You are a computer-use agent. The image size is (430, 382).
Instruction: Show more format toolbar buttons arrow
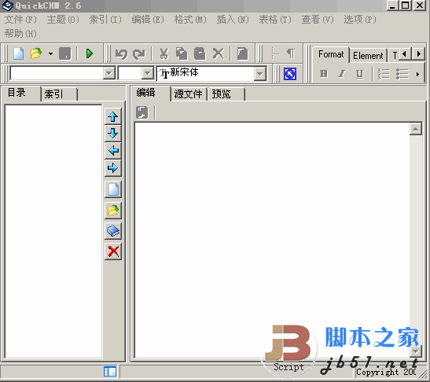[x=417, y=74]
